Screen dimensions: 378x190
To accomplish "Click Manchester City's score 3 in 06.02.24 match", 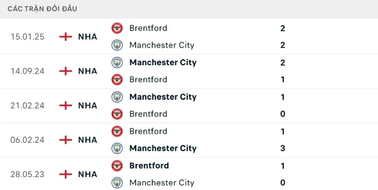I will coord(283,148).
